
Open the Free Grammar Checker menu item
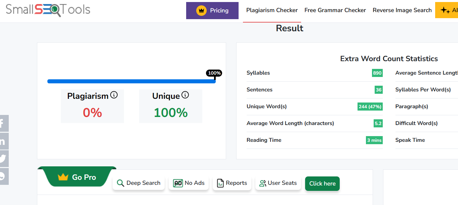click(x=335, y=10)
